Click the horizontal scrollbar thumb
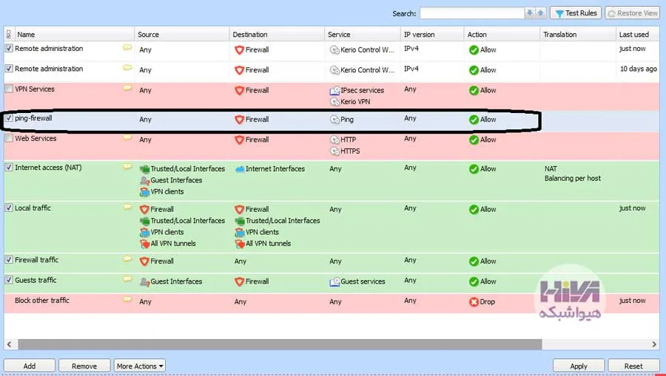The width and height of the screenshot is (666, 376). (x=280, y=344)
